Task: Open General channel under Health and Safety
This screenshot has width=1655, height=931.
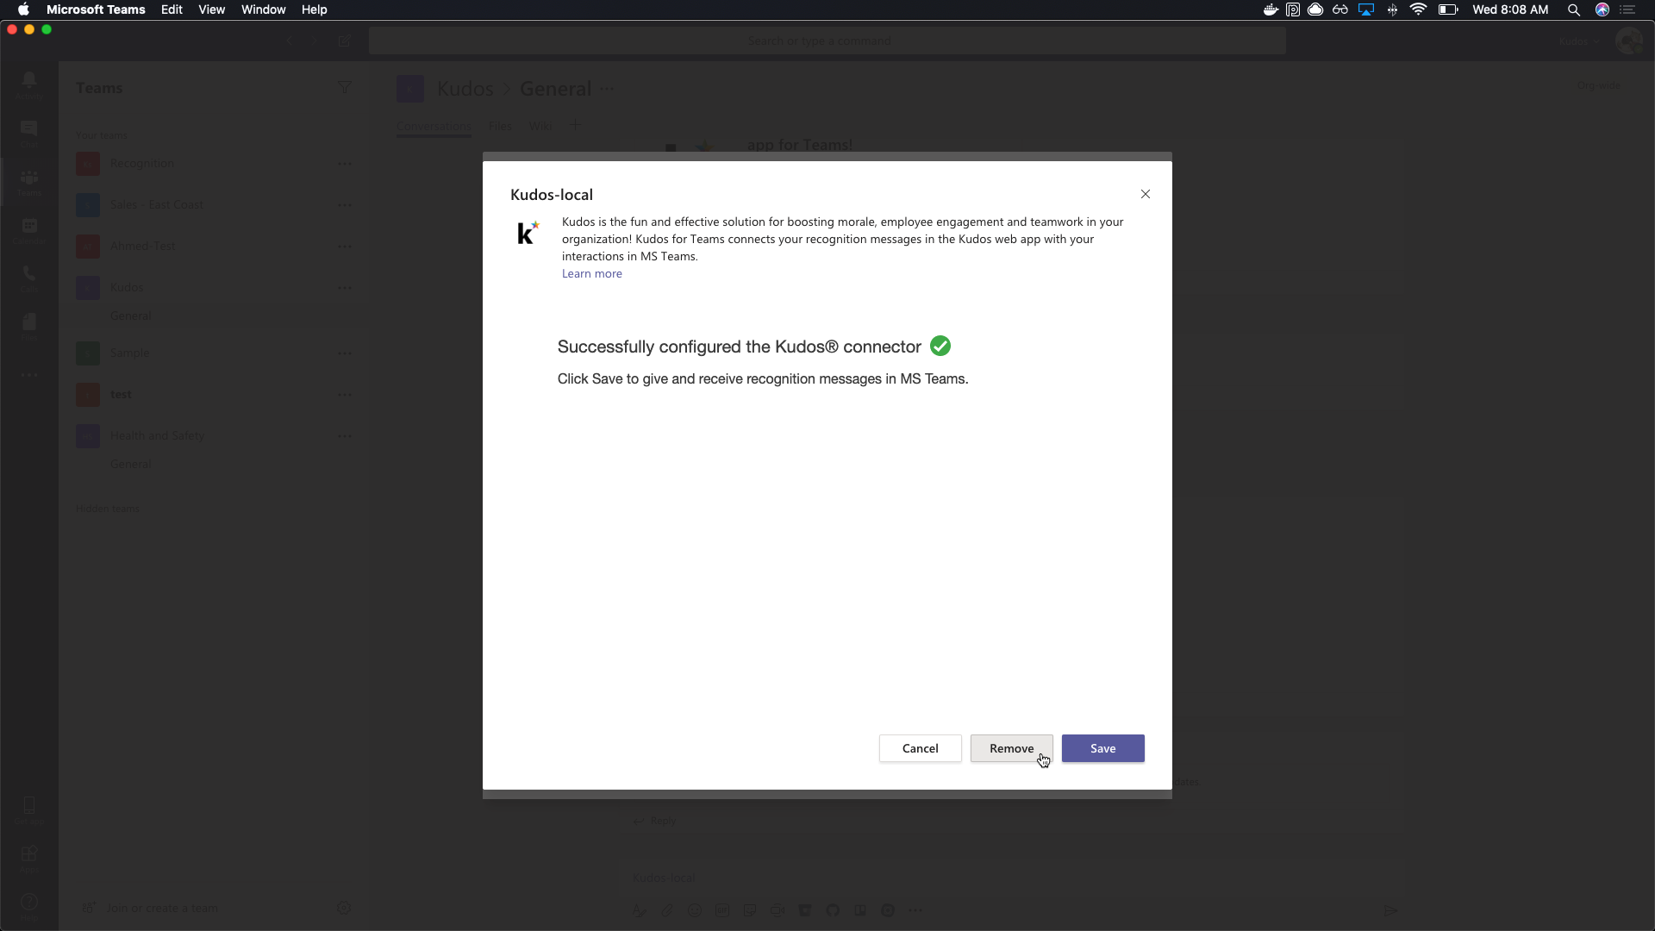Action: 130,464
